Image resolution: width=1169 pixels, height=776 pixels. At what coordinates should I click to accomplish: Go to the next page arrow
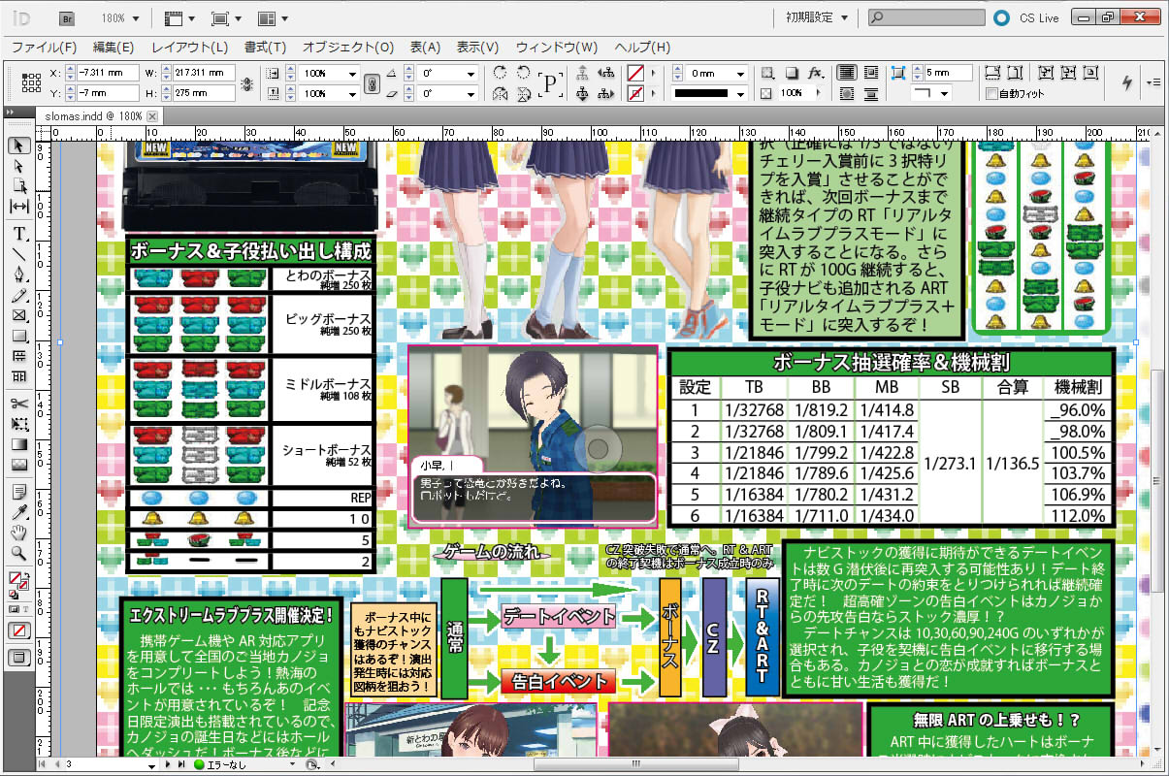[170, 765]
